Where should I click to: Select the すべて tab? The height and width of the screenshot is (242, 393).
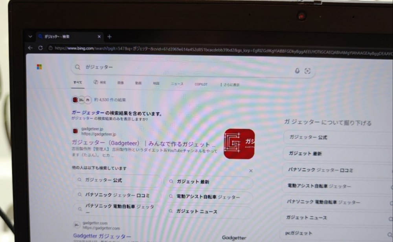78,82
